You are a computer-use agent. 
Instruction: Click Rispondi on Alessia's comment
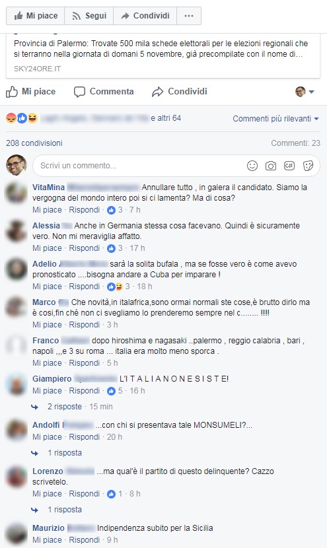point(85,248)
